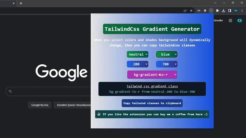Bookmark this page with the star icon
This screenshot has width=246, height=138.
[x=191, y=11]
